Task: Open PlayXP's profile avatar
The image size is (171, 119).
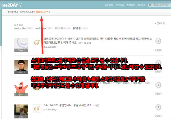Action: pyautogui.click(x=21, y=45)
